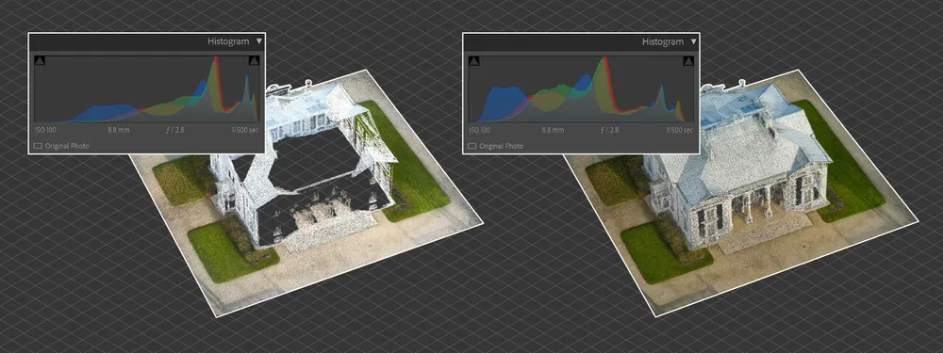Enable Original Photo checkbox in right panel
The image size is (943, 353).
point(472,146)
